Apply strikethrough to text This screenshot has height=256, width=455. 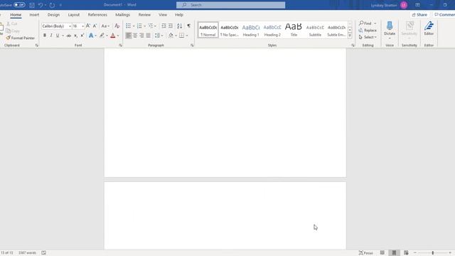[69, 36]
